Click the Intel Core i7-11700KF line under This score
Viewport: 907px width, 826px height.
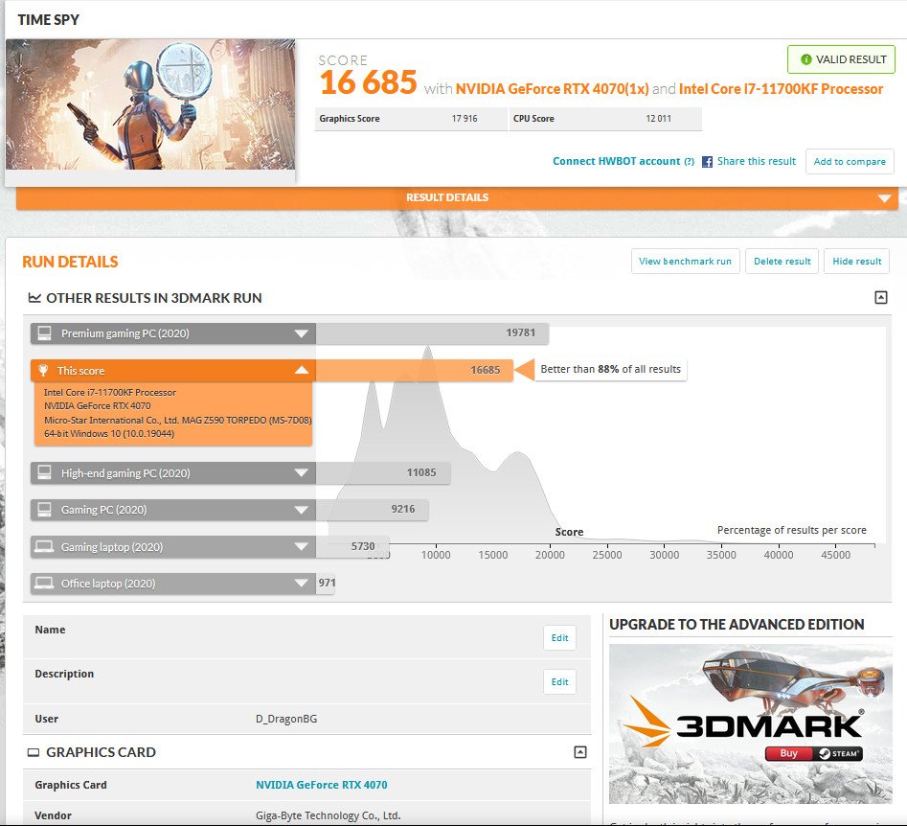[110, 393]
